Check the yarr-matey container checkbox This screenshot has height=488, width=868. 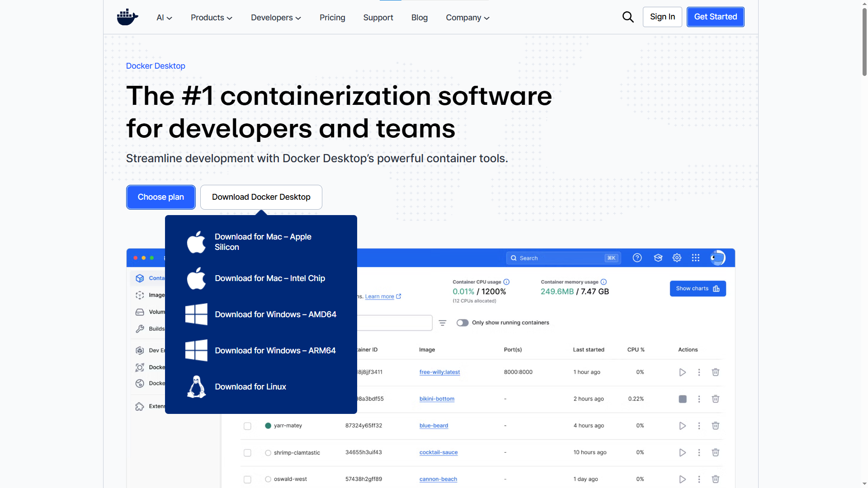pos(247,426)
